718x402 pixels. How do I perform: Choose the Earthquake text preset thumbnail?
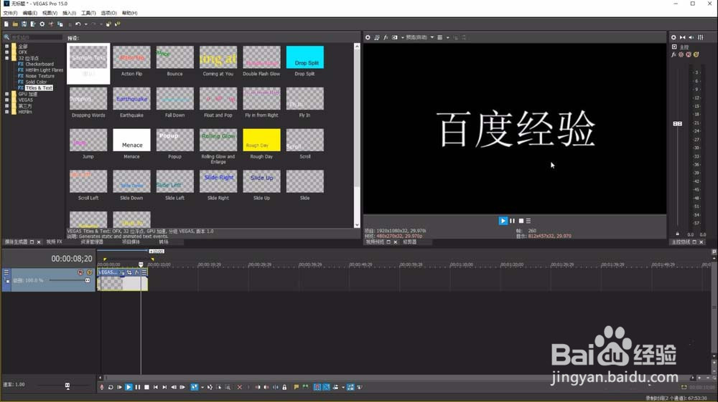pos(132,99)
